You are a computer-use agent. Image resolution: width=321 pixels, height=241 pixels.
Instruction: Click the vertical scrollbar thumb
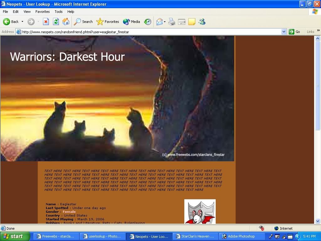318,85
